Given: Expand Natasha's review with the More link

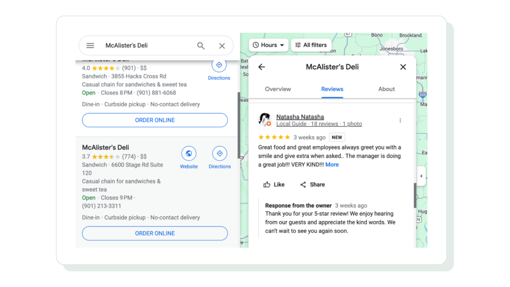Looking at the screenshot, I should pos(332,164).
